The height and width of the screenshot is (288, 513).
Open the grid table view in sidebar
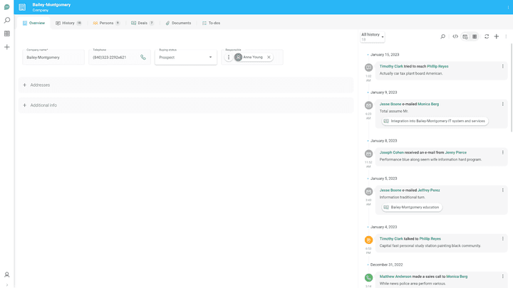click(7, 33)
